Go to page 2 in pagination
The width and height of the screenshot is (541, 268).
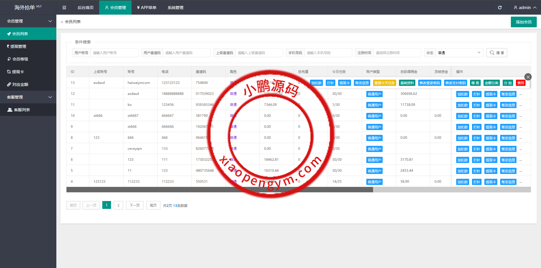coord(118,205)
